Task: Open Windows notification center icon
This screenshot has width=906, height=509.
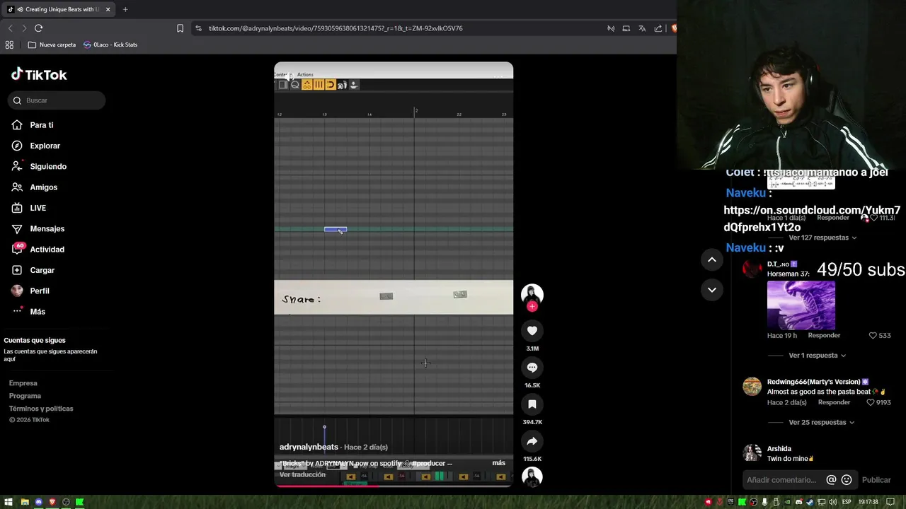Action: point(891,502)
